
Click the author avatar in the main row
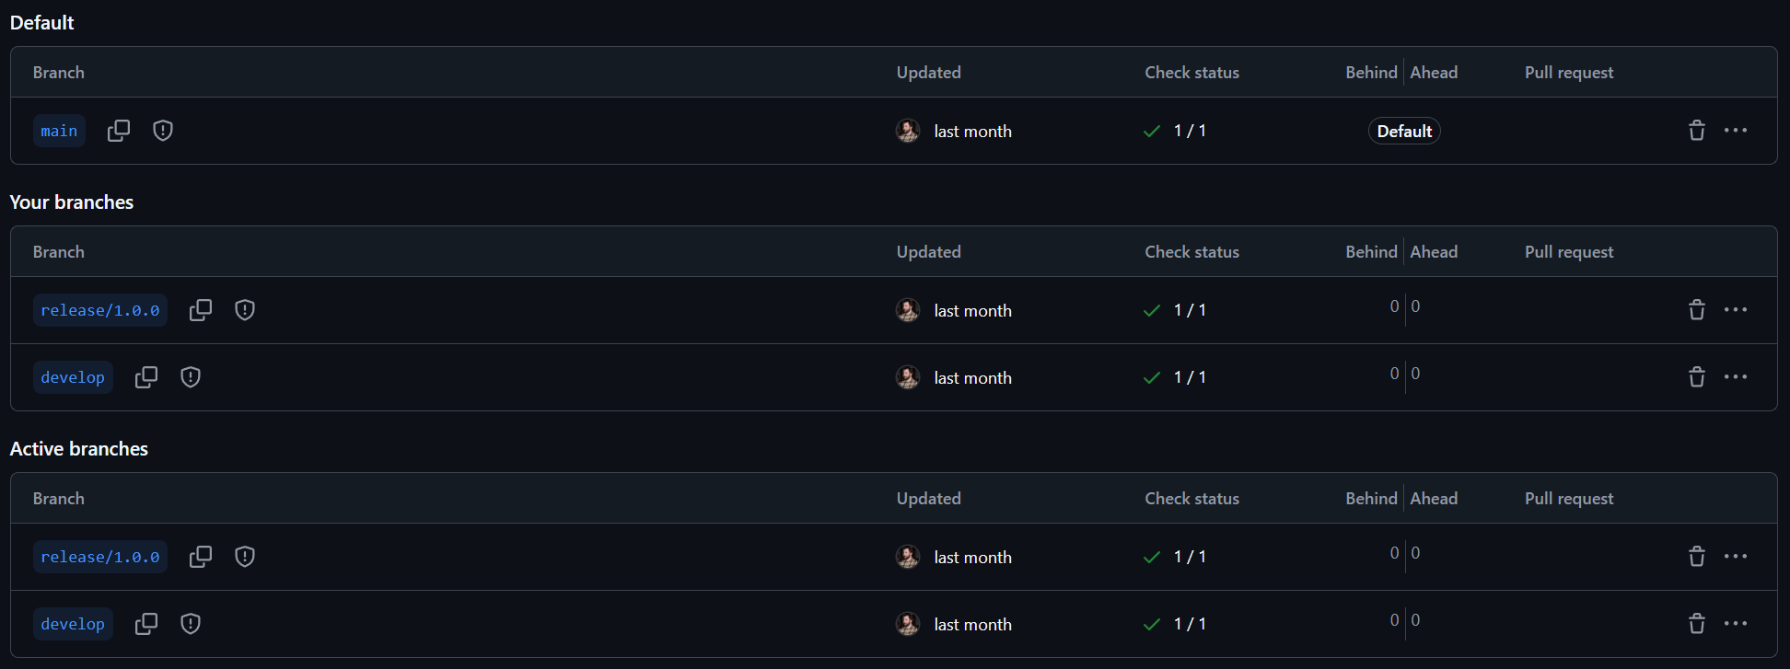click(x=908, y=131)
